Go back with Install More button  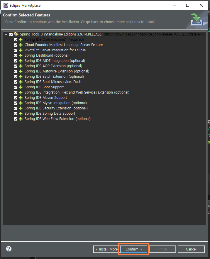[x=106, y=249]
